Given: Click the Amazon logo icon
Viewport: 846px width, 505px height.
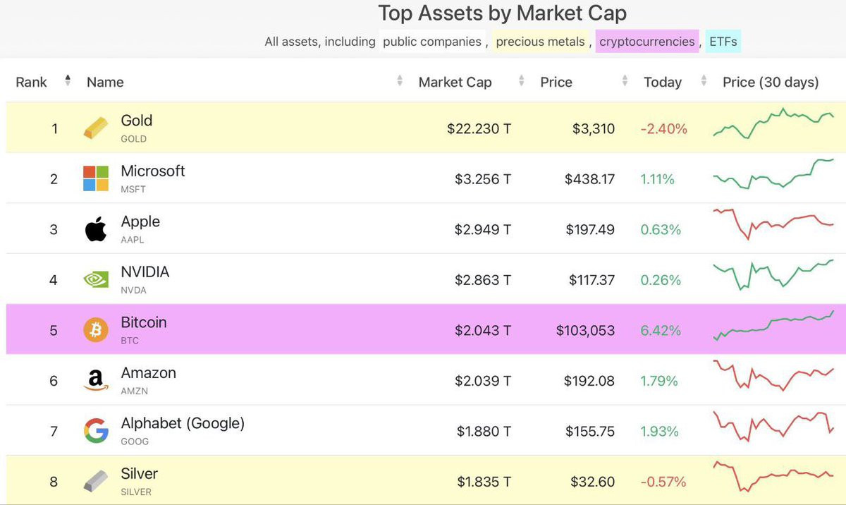Looking at the screenshot, I should point(96,381).
